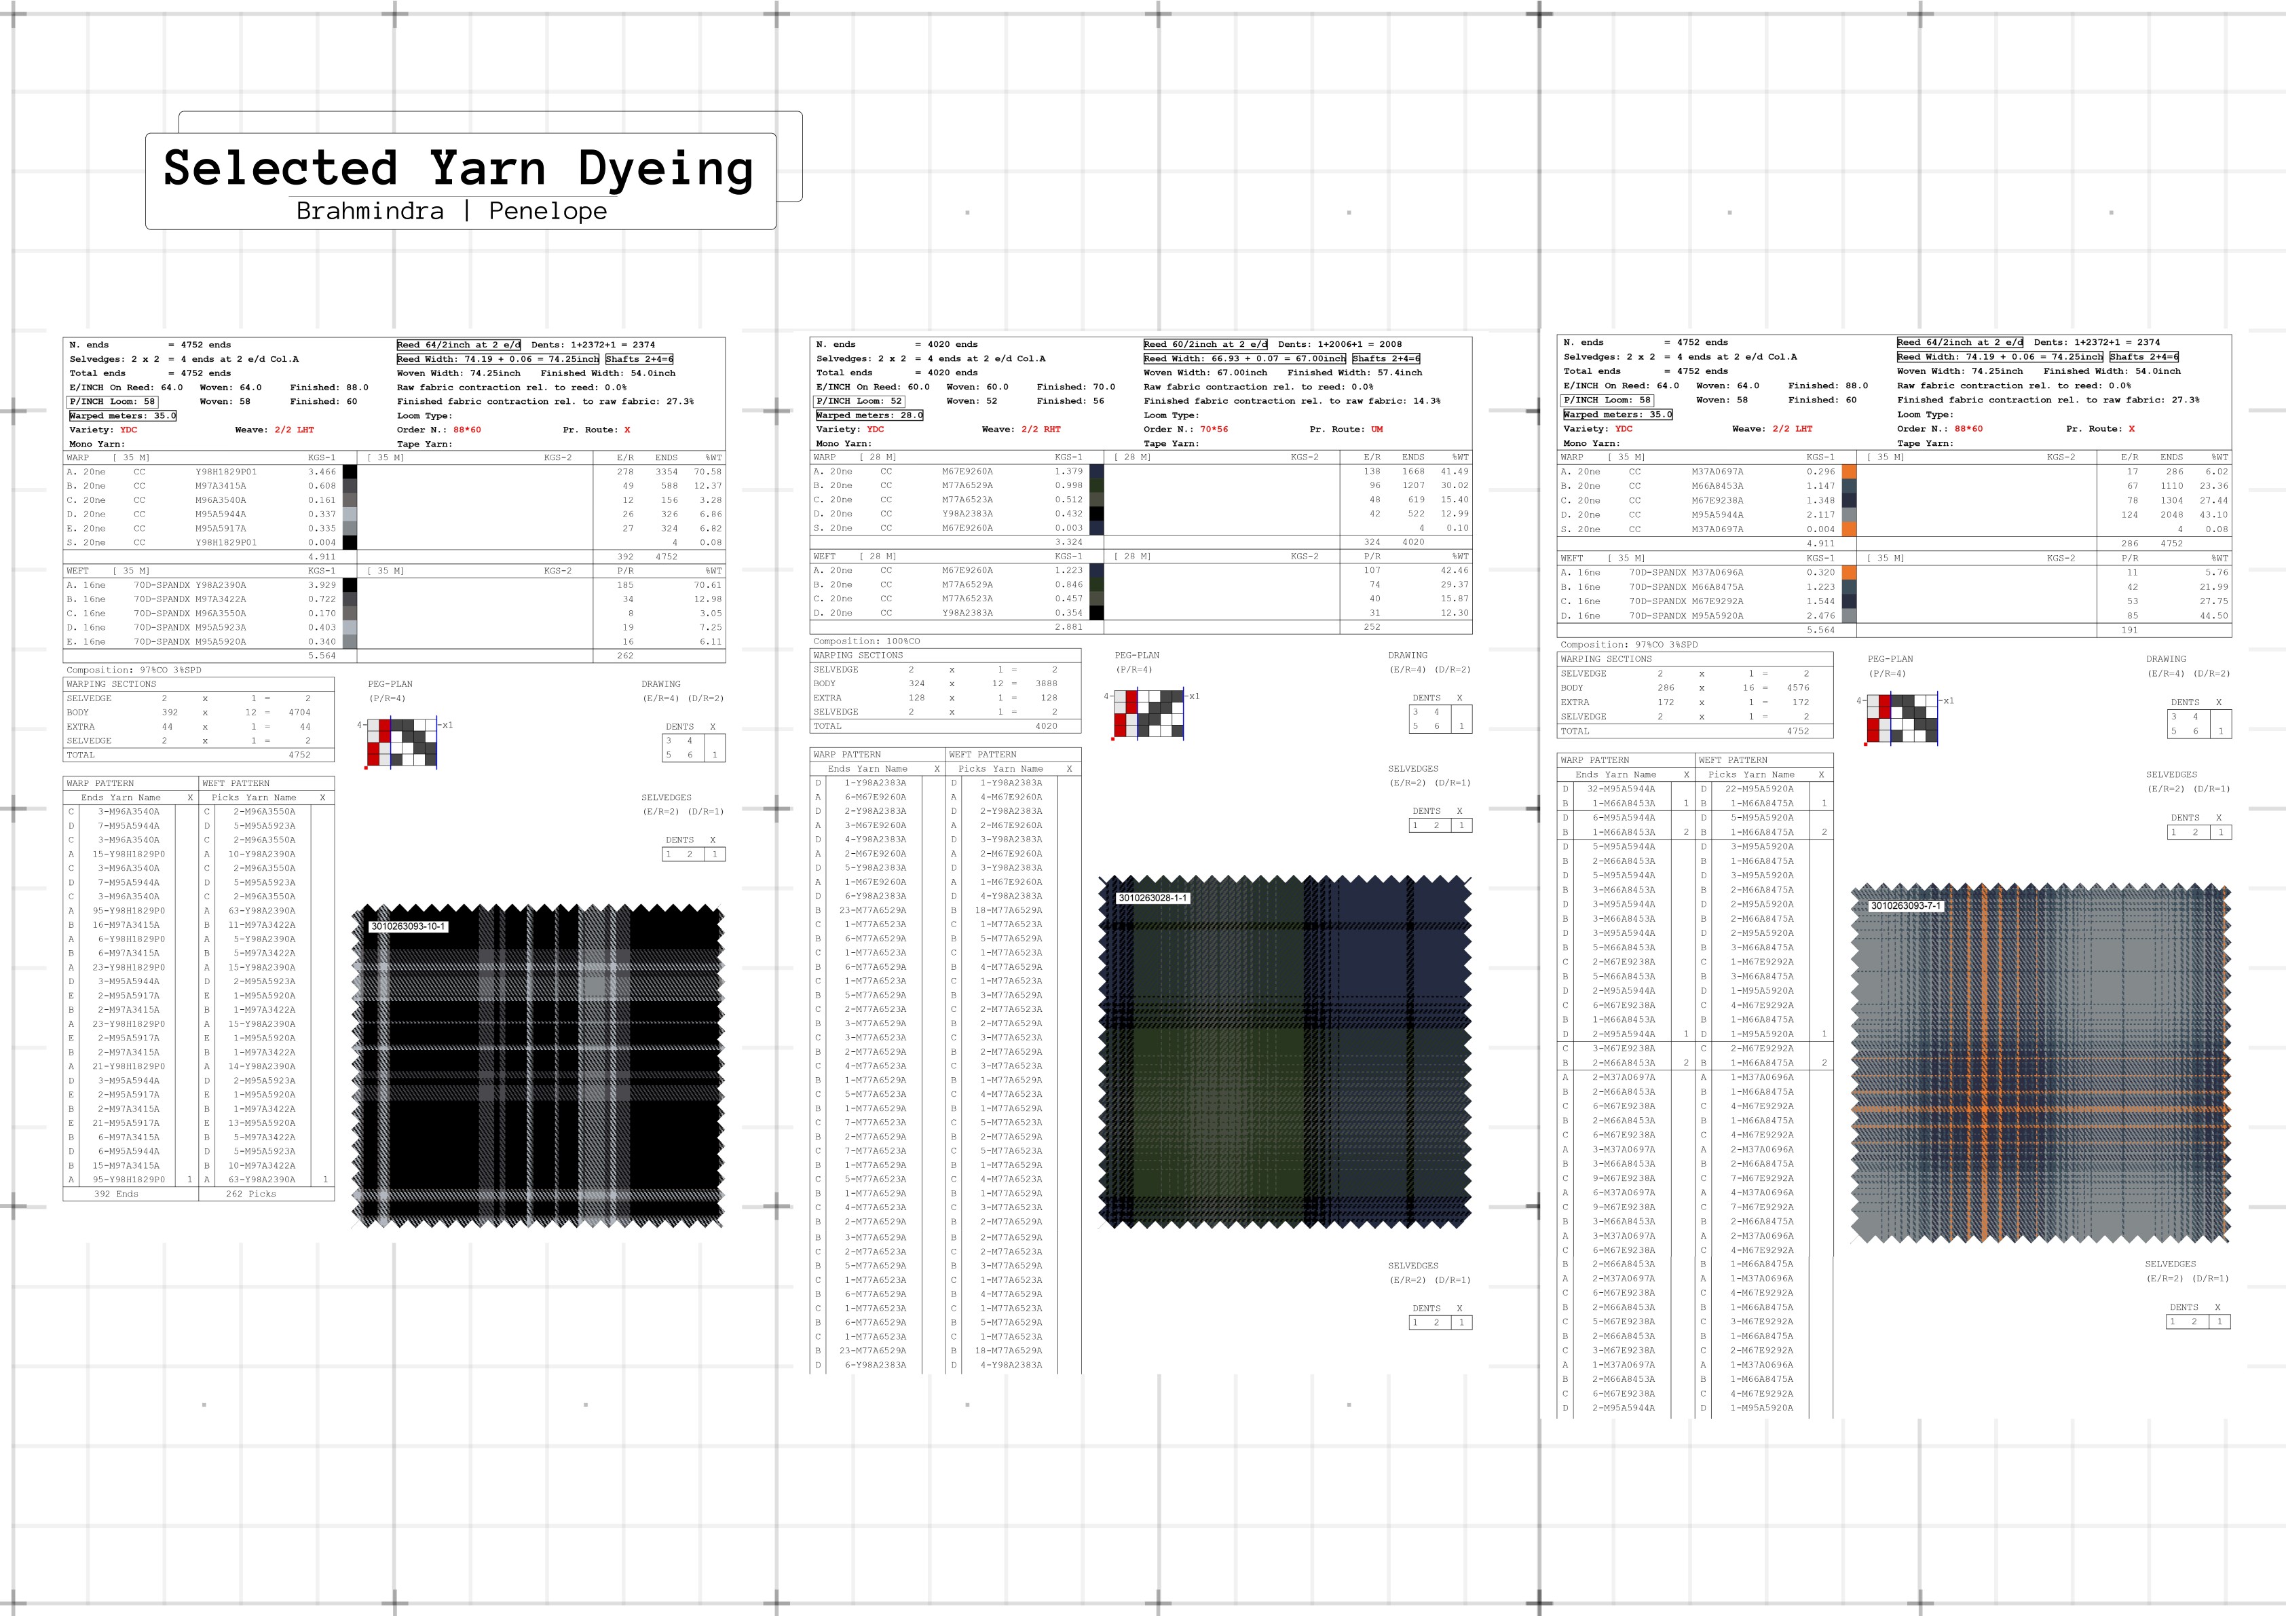
Task: Click the P/INCH Loom: 52 box
Action: pyautogui.click(x=860, y=400)
